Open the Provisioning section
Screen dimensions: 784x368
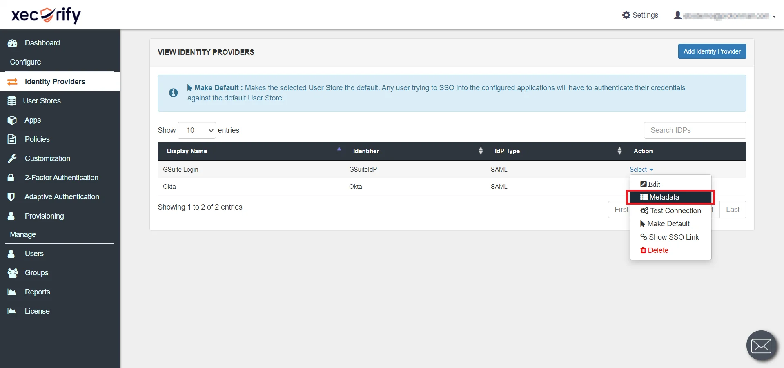click(44, 216)
